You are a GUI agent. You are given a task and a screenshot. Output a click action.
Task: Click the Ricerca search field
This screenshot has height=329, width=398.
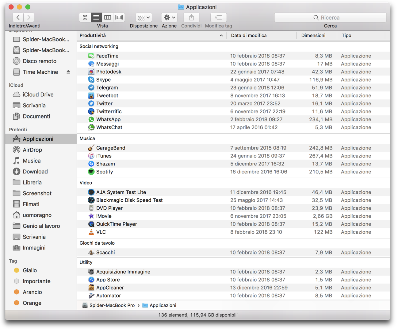coord(330,17)
